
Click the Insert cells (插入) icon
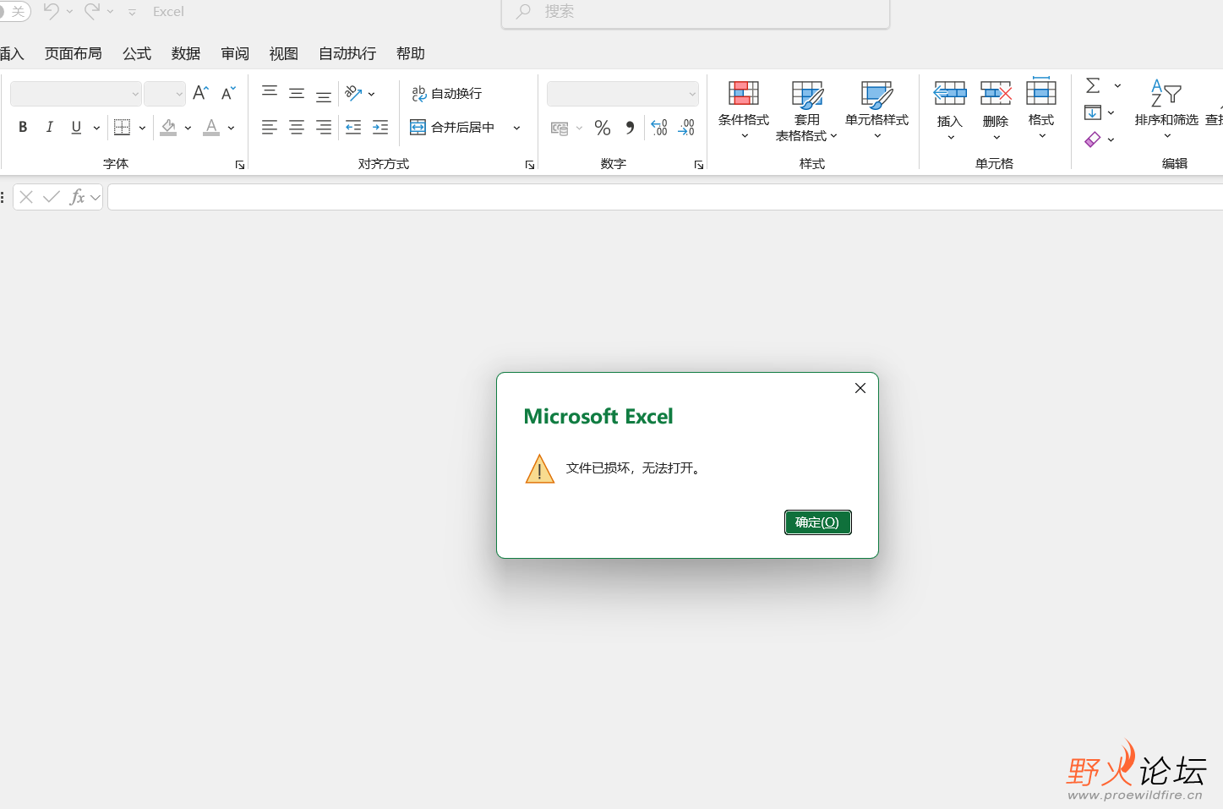[x=950, y=93]
